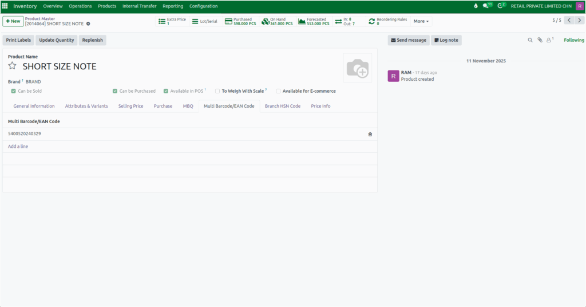The width and height of the screenshot is (586, 307).
Task: Search messages with magnifier icon in chatter
Action: (530, 40)
